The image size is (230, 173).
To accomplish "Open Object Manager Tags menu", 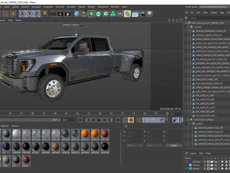I will tap(222, 12).
